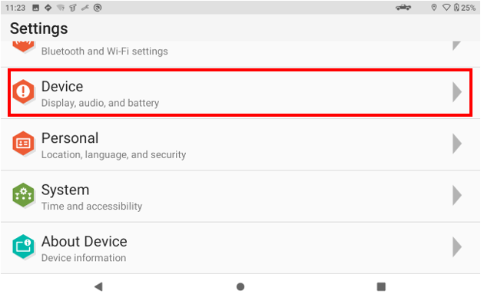
Task: Open Time and accessibility subtitle
Action: [91, 206]
